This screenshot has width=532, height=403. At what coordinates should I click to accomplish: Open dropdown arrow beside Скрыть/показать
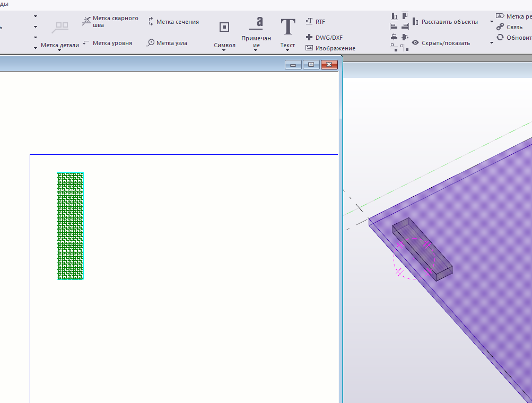[492, 43]
